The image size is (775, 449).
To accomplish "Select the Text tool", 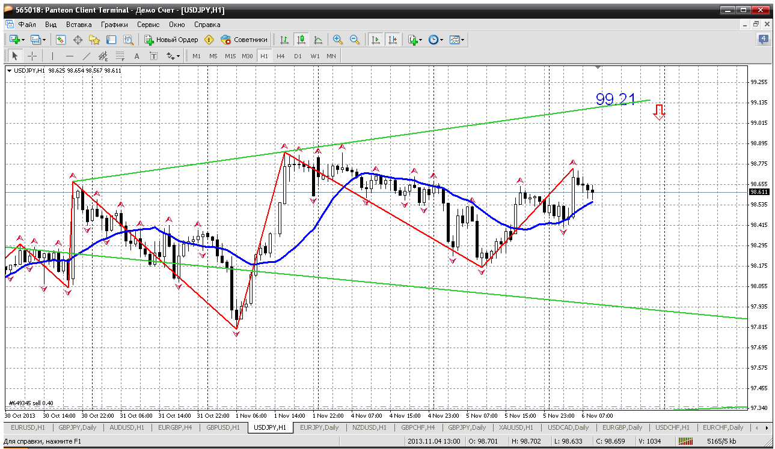I will pyautogui.click(x=136, y=56).
